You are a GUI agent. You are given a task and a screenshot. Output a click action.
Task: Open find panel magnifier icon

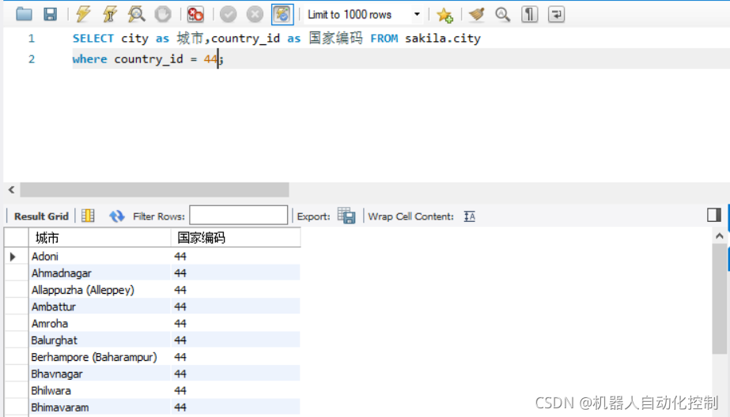click(503, 14)
